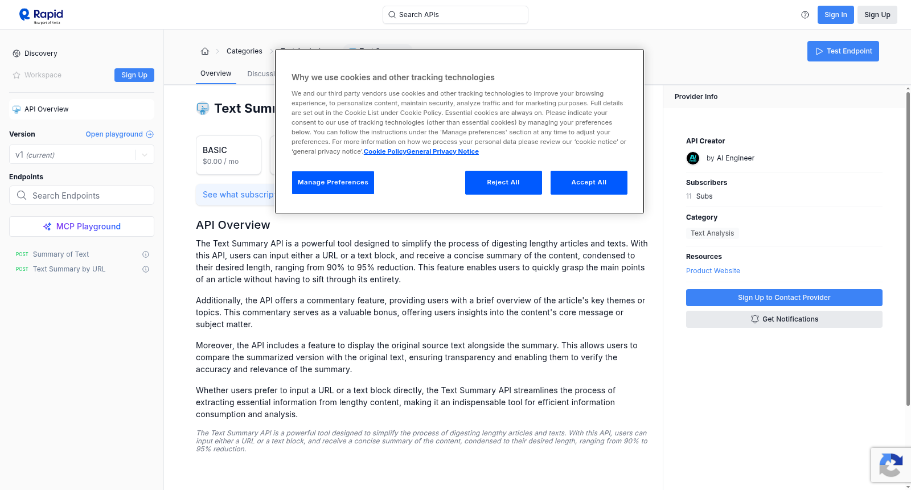Click Get Notifications button
911x490 pixels.
[x=784, y=319]
